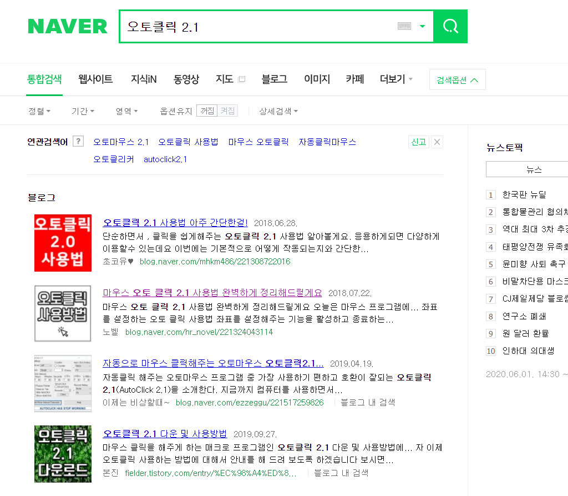Screen dimensions: 568x496
Task: Click related search 오토클리커
Action: click(x=113, y=159)
